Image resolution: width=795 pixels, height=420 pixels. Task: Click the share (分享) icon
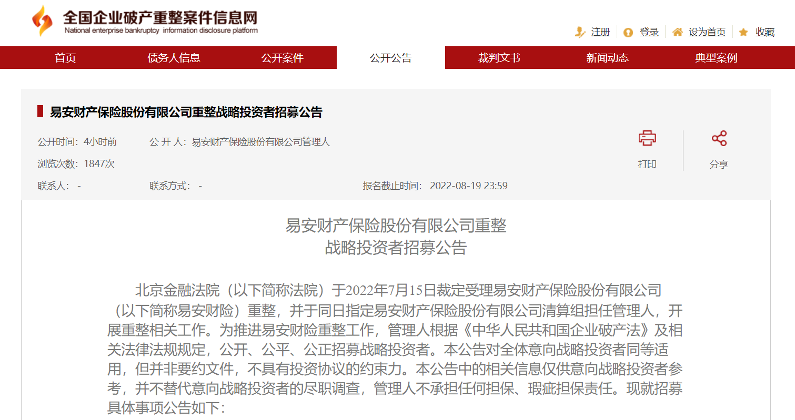[719, 139]
